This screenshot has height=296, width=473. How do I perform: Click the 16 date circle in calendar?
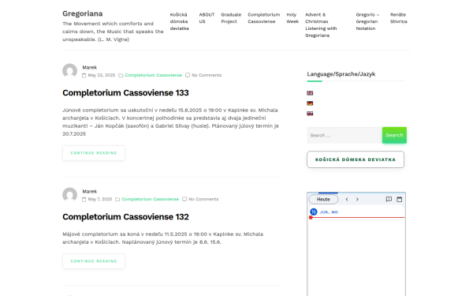click(x=314, y=212)
